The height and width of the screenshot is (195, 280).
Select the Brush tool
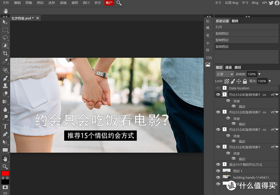(x=5, y=78)
